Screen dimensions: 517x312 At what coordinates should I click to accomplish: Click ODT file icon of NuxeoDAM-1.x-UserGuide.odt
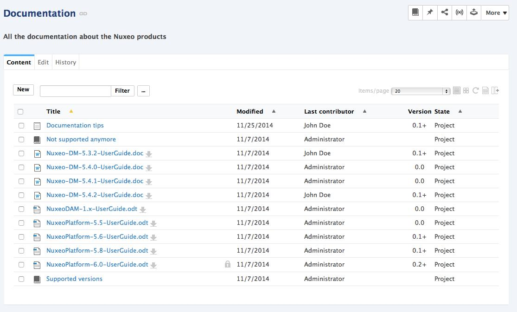pos(37,210)
